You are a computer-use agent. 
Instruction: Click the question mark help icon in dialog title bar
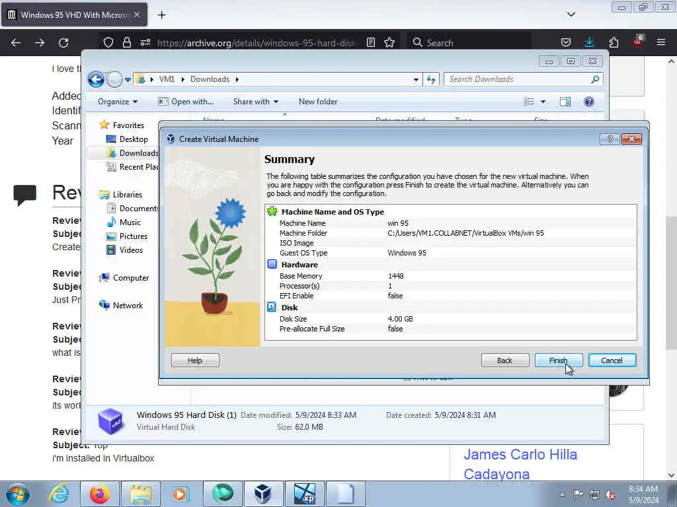610,139
